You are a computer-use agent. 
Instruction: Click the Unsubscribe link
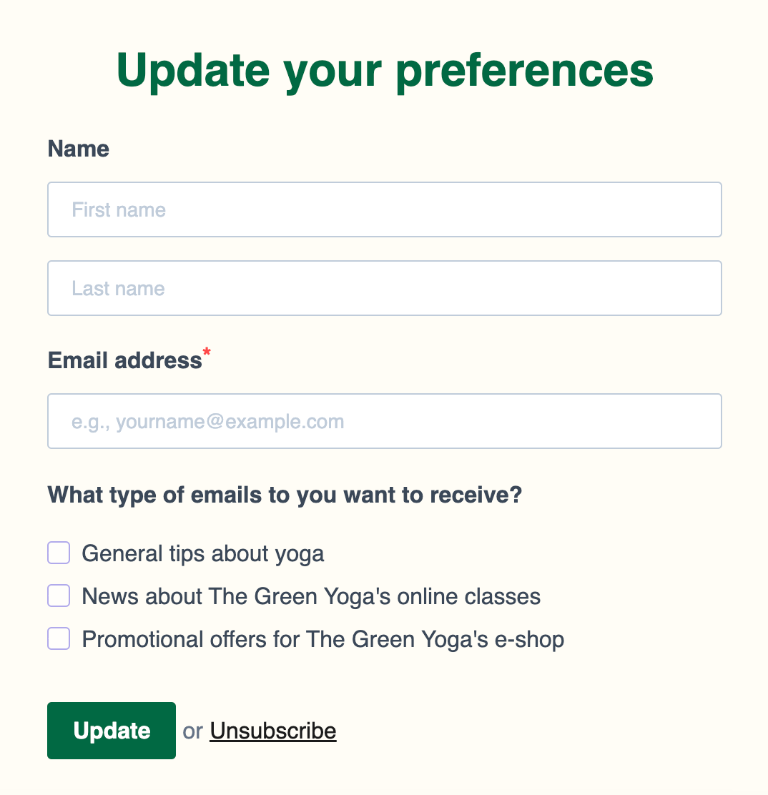(272, 731)
